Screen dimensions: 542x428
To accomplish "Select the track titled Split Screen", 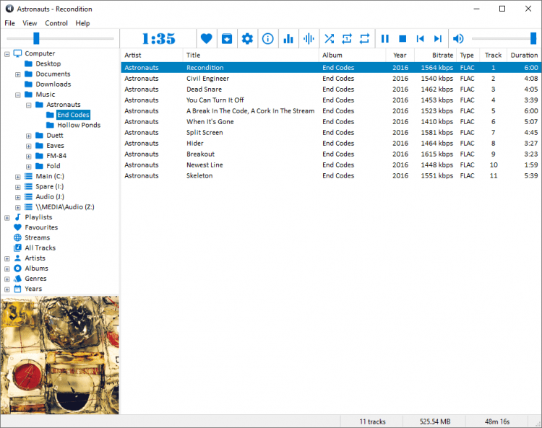I will click(x=205, y=133).
